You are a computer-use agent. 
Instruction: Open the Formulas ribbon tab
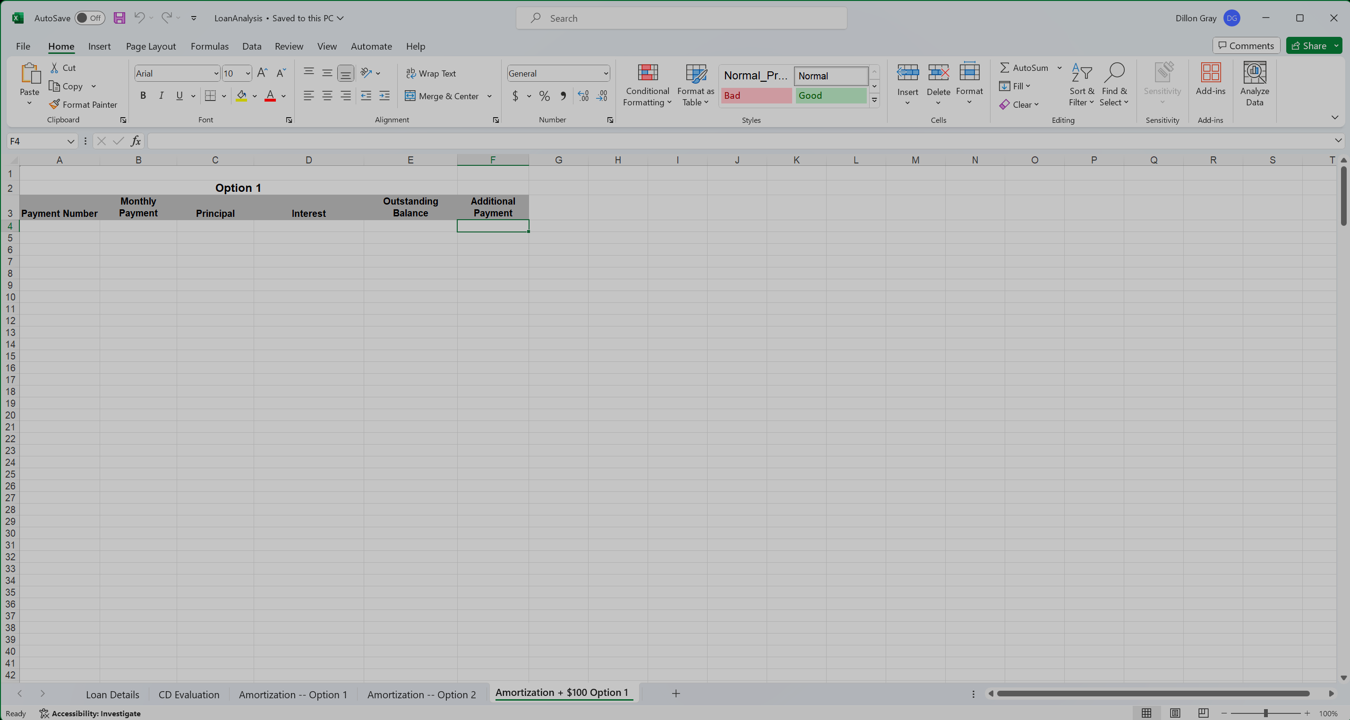click(x=209, y=46)
